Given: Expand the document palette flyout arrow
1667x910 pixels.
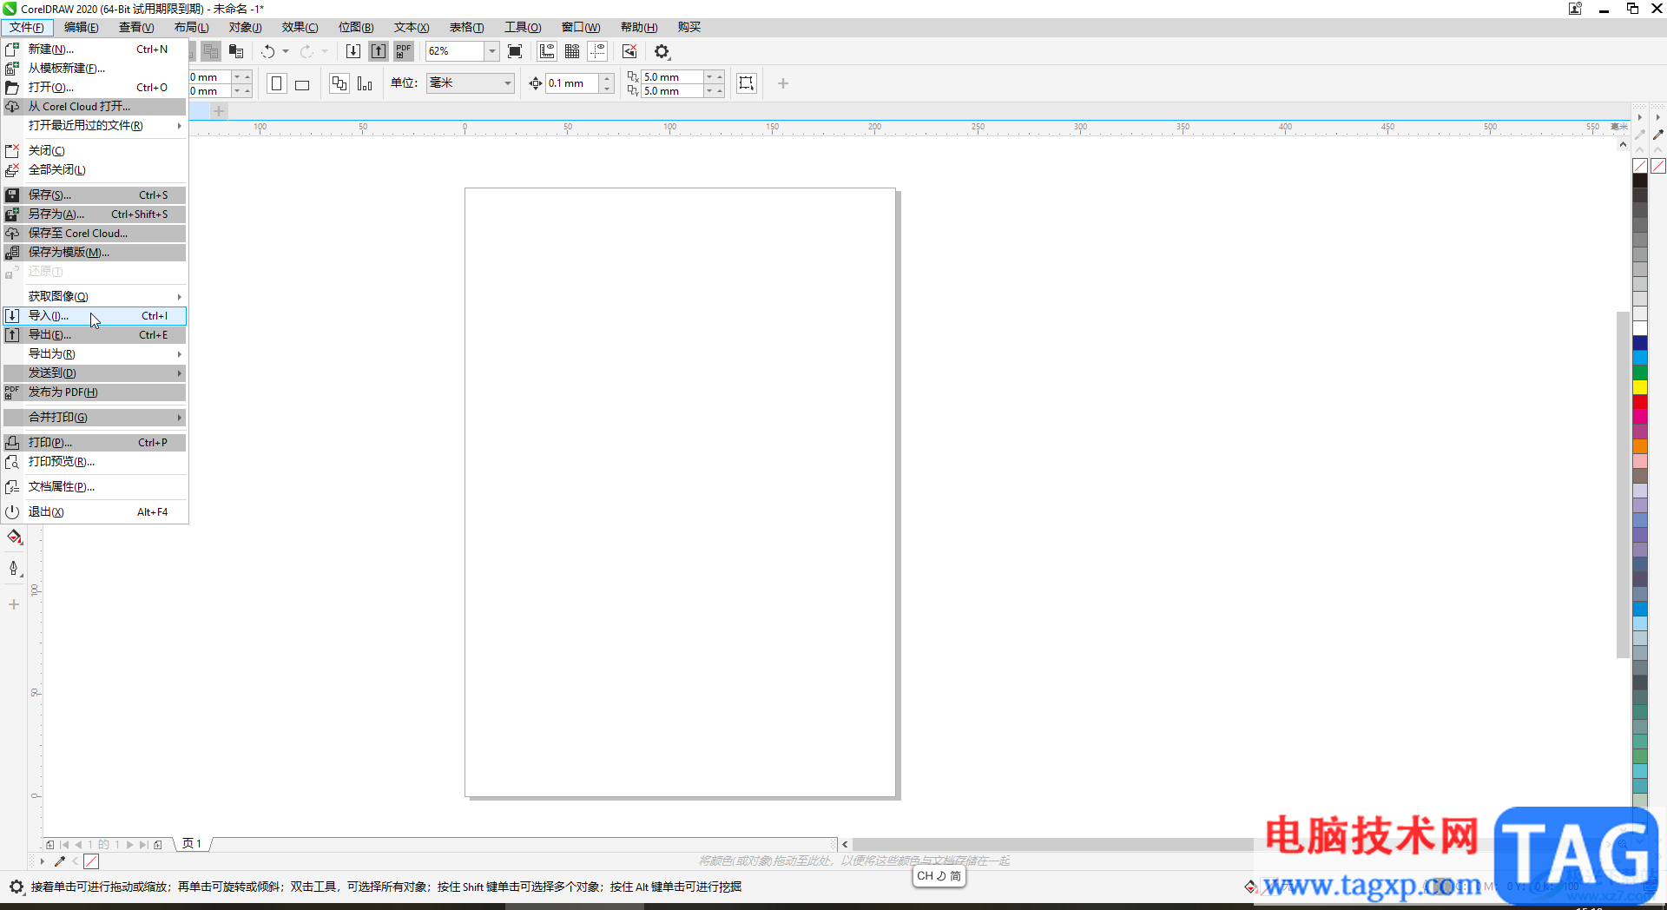Looking at the screenshot, I should tap(42, 861).
